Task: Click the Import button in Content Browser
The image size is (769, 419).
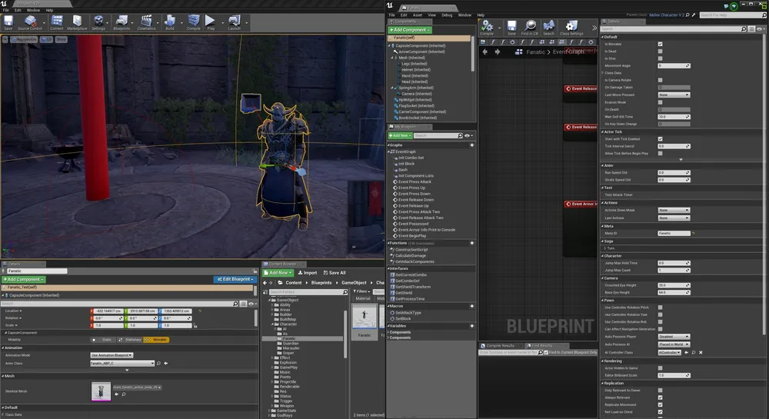Action: coord(308,272)
